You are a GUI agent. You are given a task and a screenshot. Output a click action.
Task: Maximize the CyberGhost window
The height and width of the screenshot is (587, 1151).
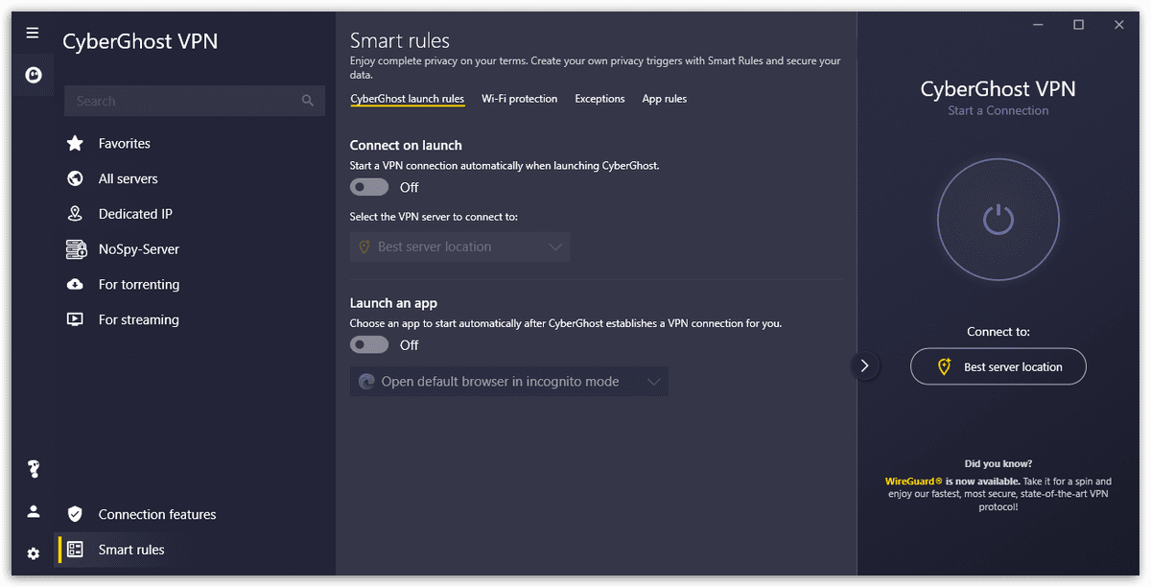1078,26
